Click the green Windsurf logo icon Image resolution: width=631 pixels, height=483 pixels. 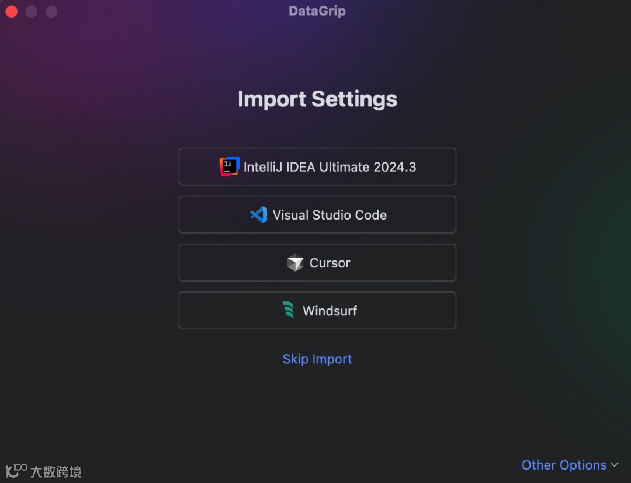[x=288, y=310]
